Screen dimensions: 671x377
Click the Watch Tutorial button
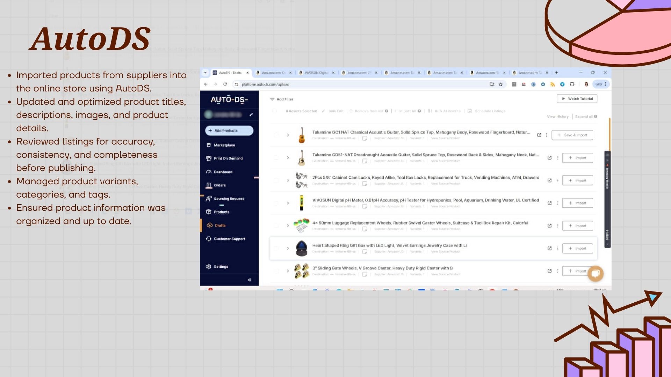point(577,99)
